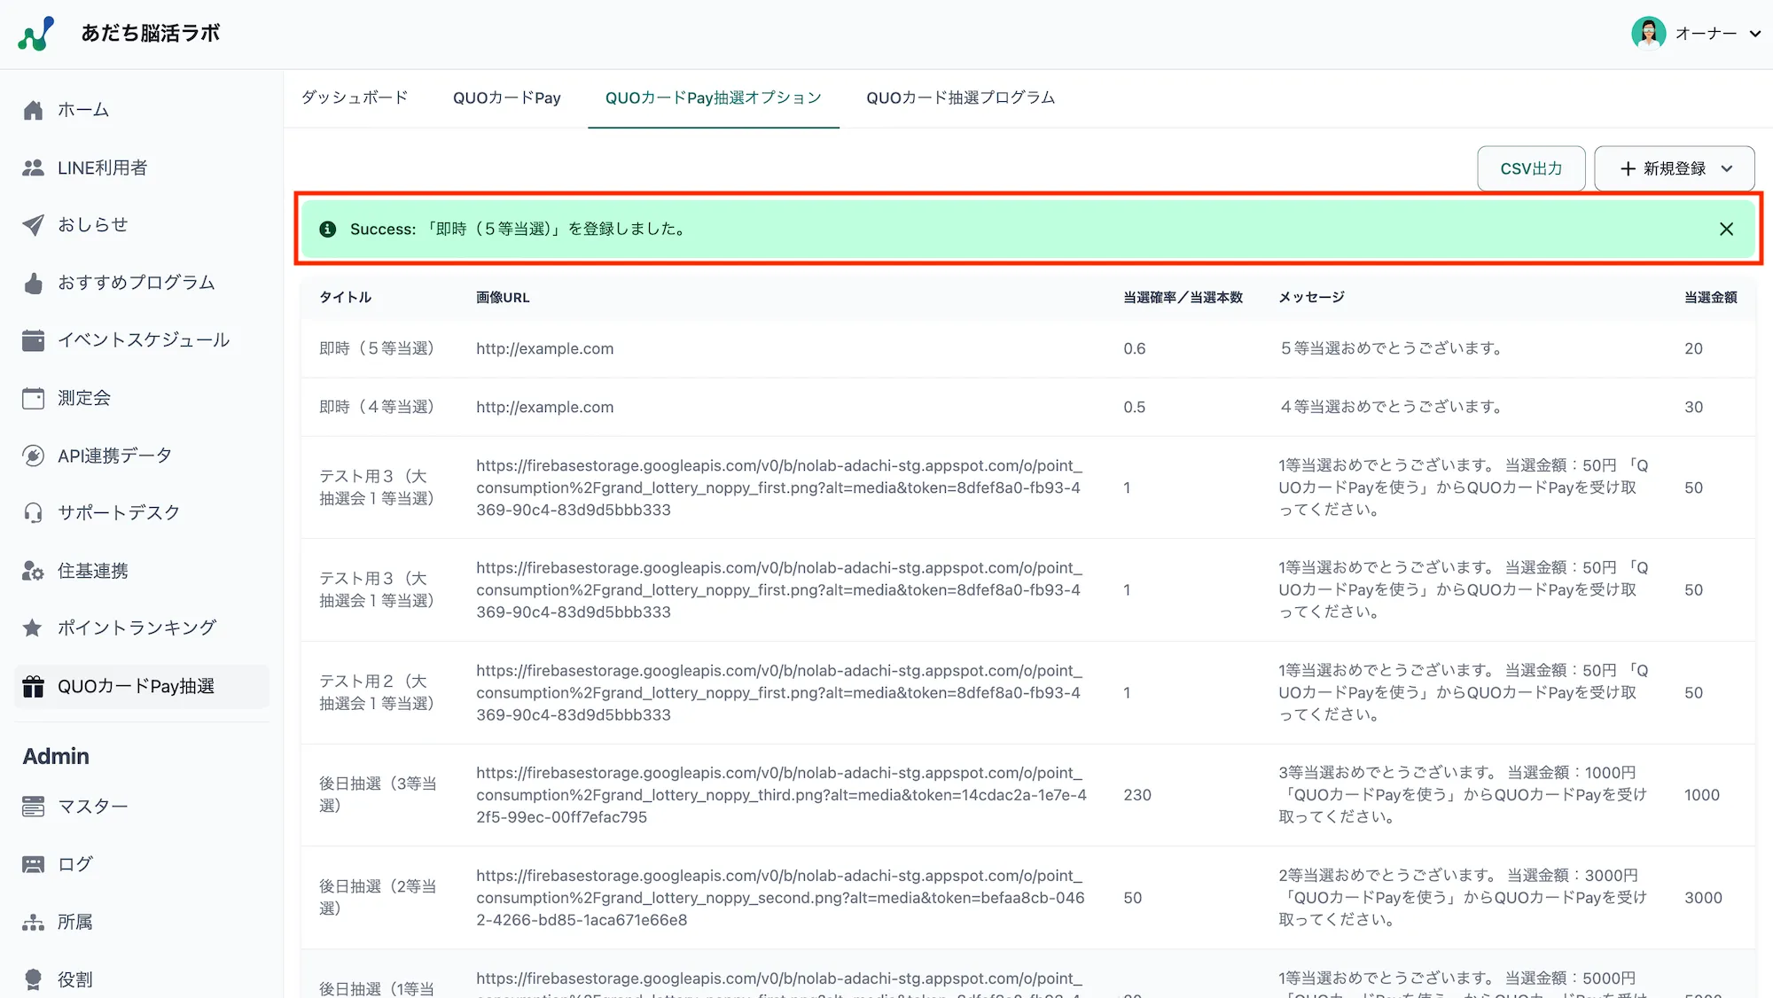Open おしらせ menu entry
Viewport: 1773px width, 998px height.
pos(142,225)
